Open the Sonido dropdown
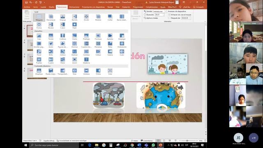 tap(166, 12)
